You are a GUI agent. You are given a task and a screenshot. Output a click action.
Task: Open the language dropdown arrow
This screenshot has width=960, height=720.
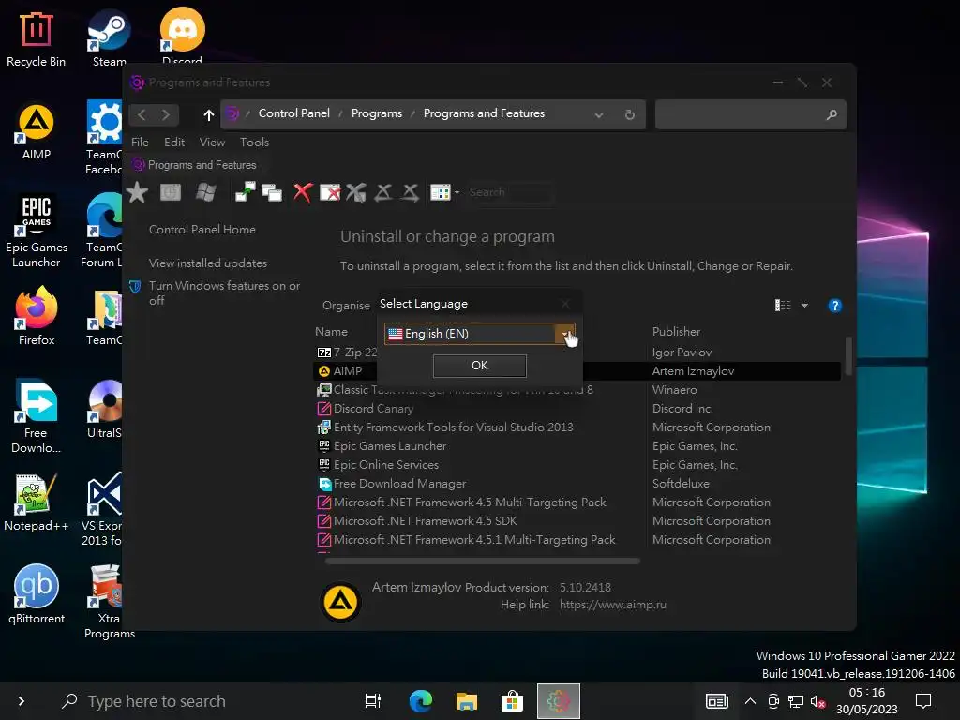565,334
